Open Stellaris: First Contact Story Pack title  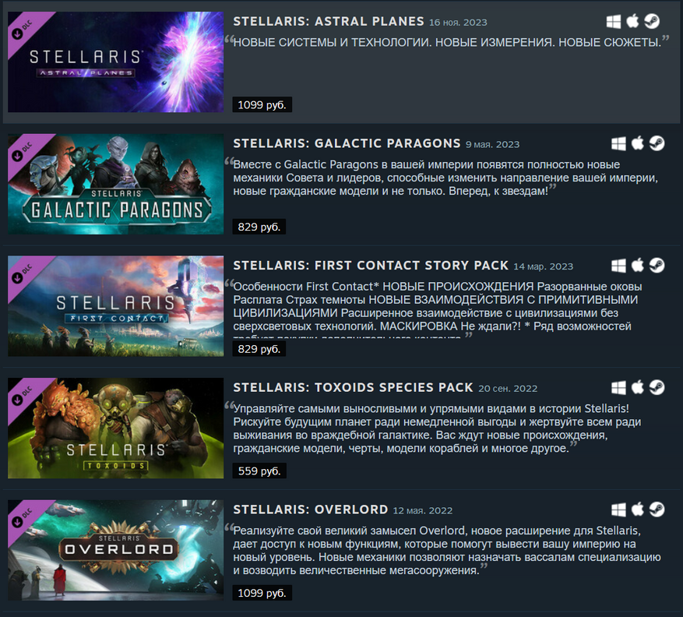[371, 266]
